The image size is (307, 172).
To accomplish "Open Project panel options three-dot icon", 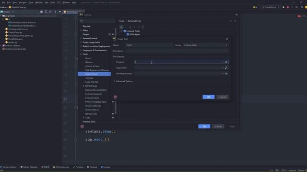I will coord(56,11).
